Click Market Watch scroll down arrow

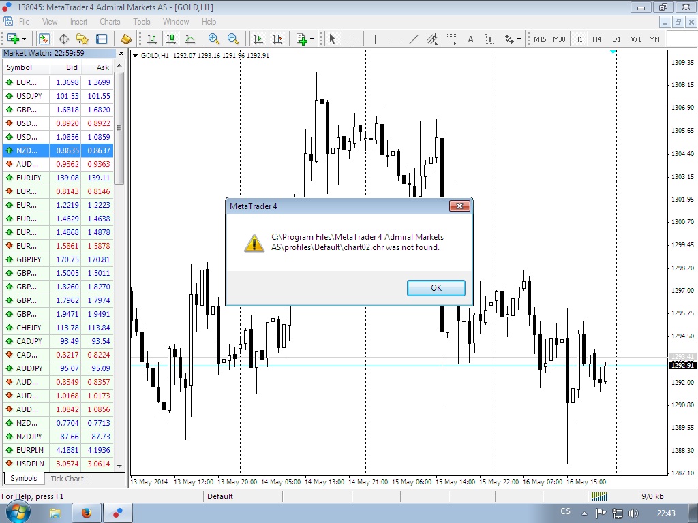tap(119, 466)
